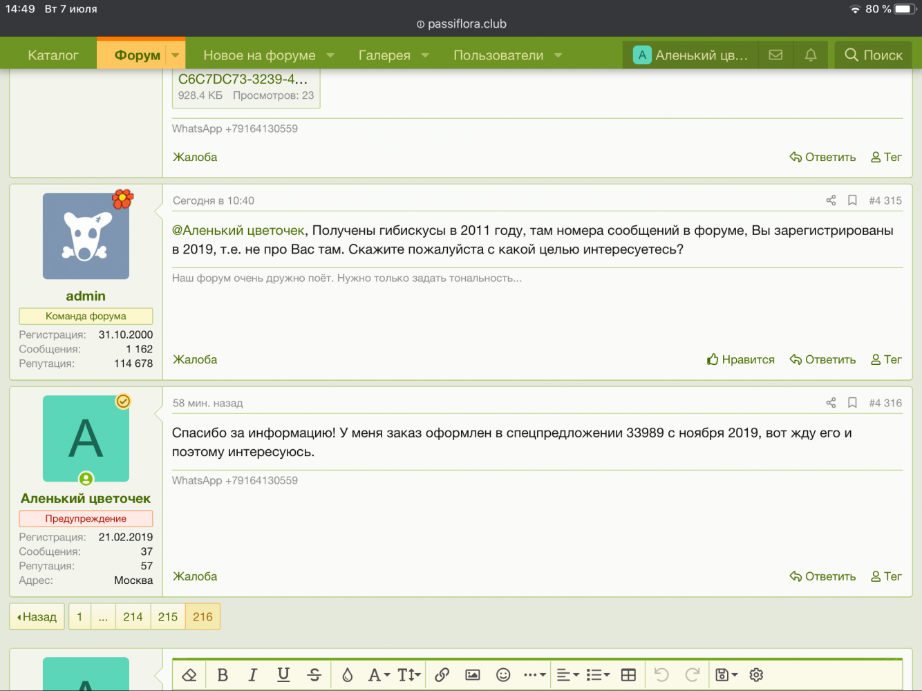Open the smiley emoji picker
Image resolution: width=922 pixels, height=691 pixels.
(x=503, y=675)
